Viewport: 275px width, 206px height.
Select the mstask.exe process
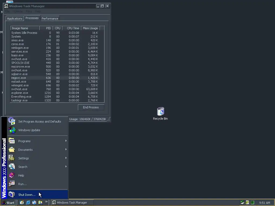tap(55, 82)
